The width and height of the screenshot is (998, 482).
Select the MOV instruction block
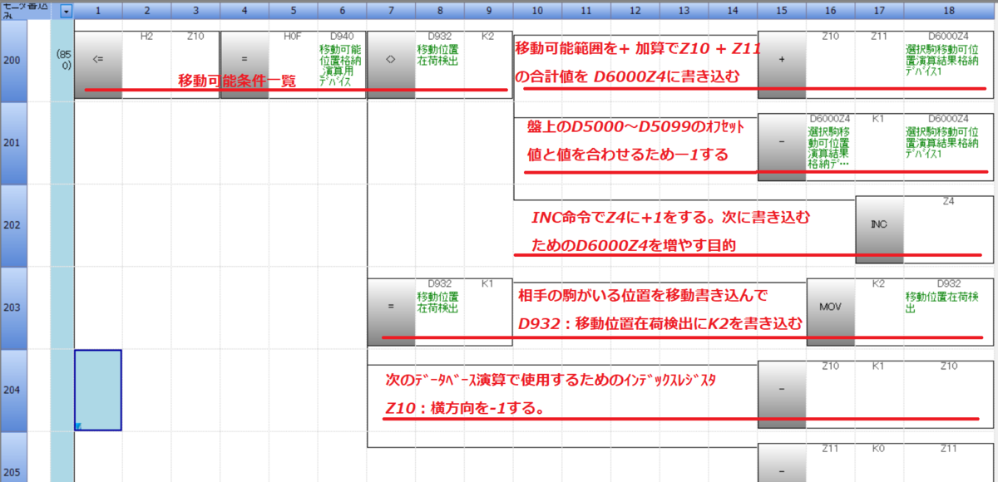[x=830, y=311]
